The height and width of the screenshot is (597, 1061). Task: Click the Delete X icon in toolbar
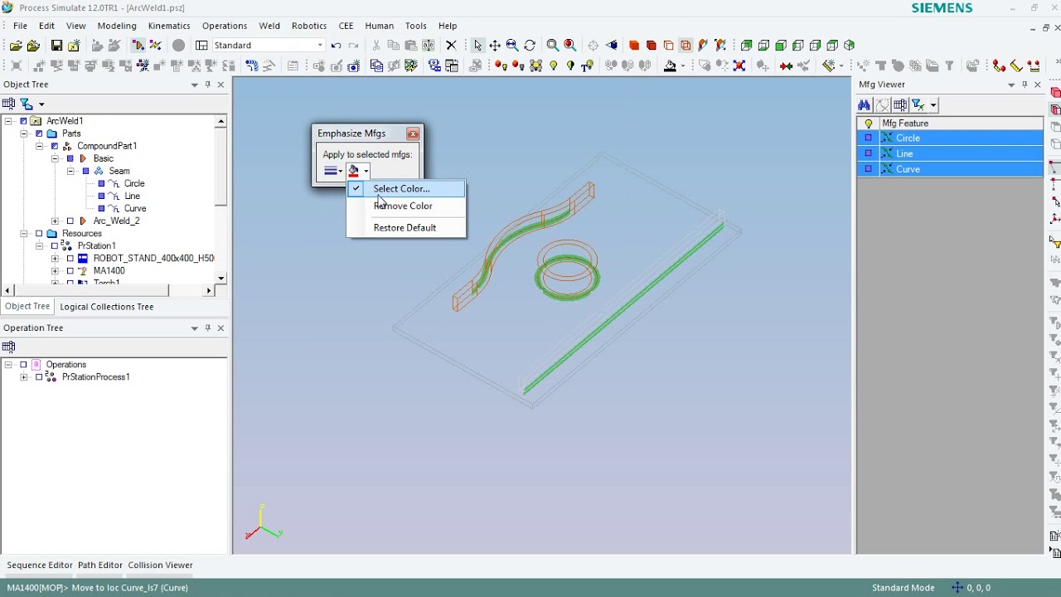451,46
